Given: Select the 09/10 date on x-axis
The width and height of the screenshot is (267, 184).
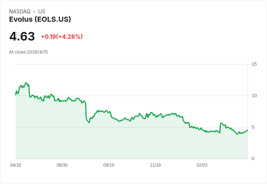Looking at the screenshot, I should click(x=109, y=165).
